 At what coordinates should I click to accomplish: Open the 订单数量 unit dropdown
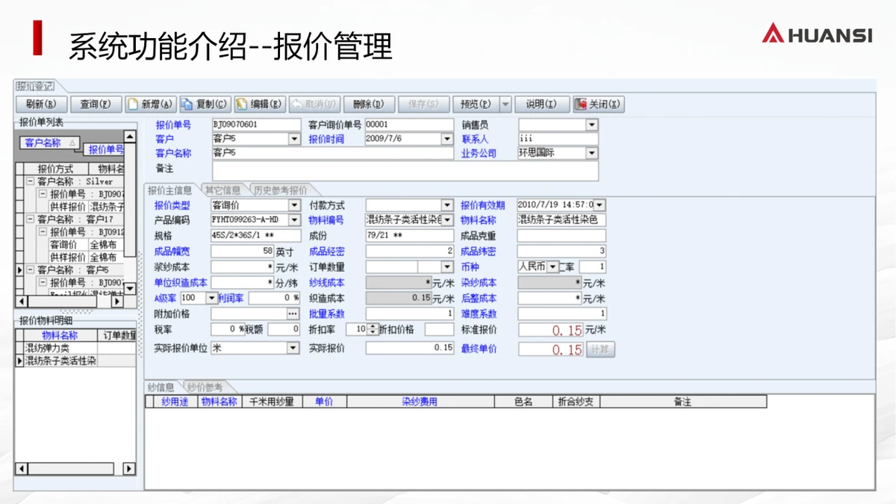[447, 267]
